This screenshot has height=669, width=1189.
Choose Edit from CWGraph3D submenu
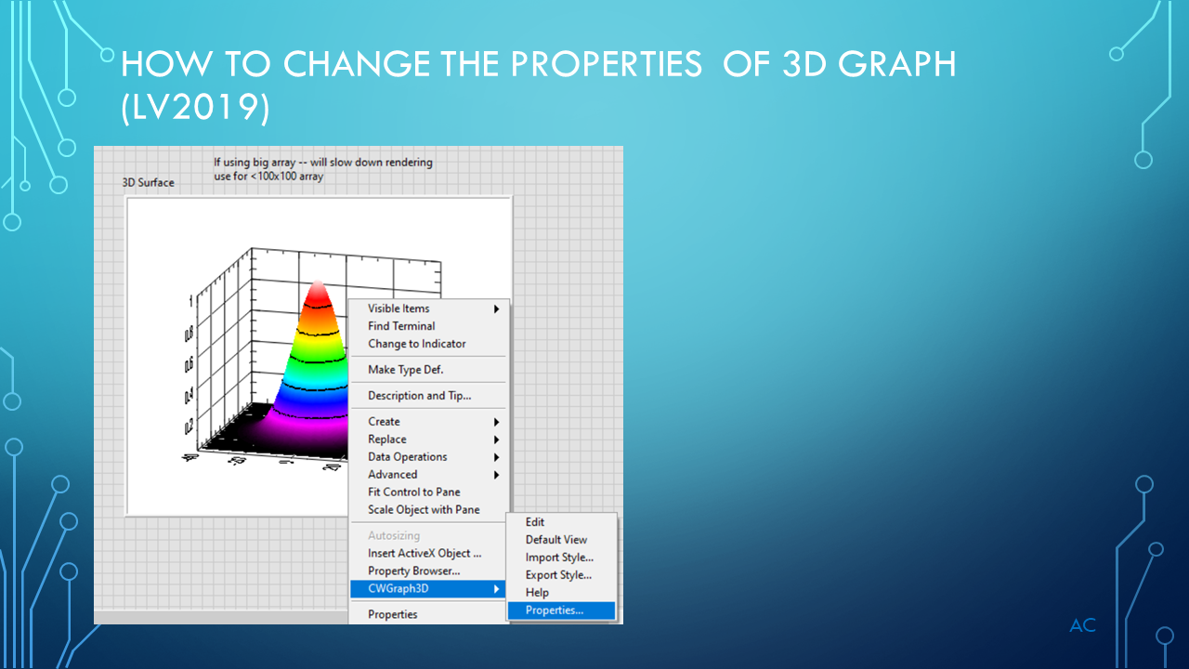click(534, 522)
